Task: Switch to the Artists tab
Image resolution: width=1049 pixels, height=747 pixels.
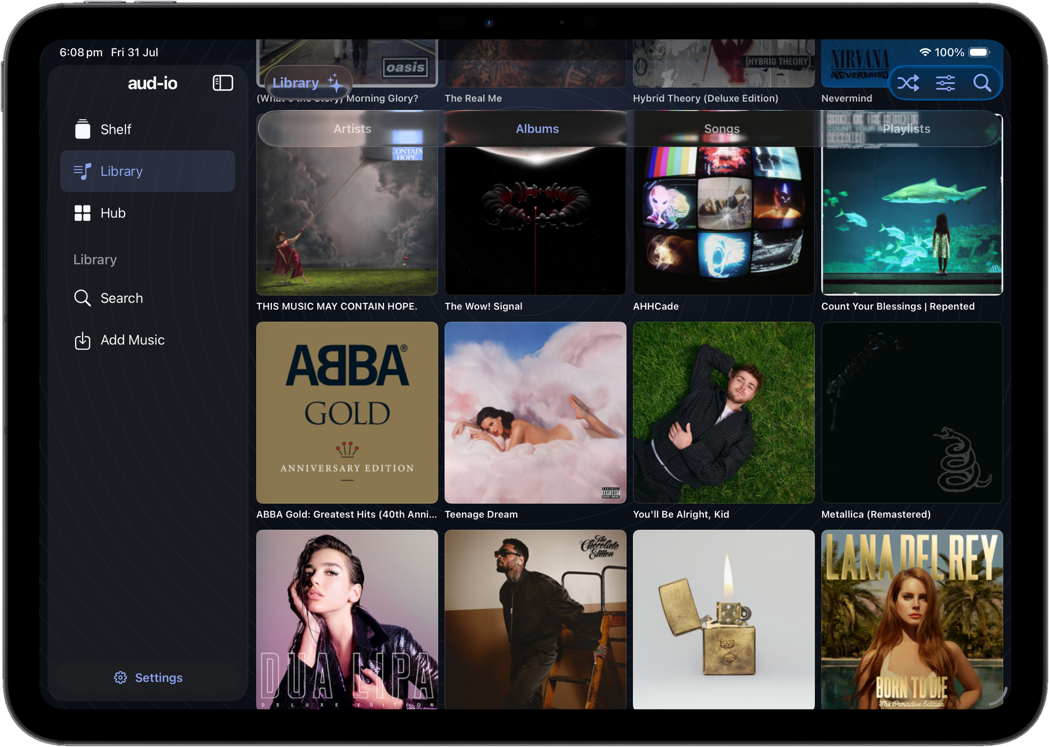Action: click(x=352, y=129)
